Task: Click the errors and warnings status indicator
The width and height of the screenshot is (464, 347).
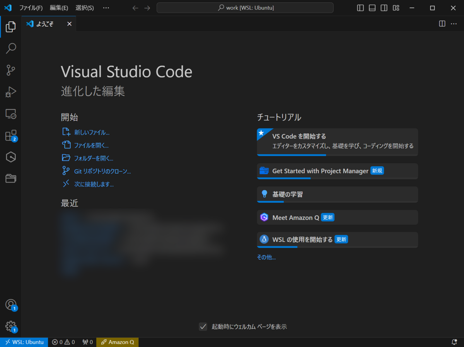Action: coord(63,342)
